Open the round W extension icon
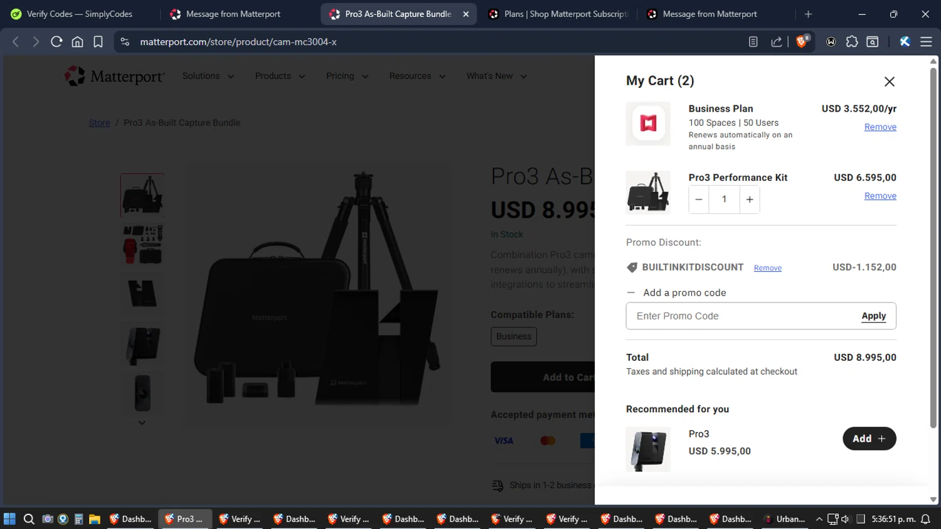Screen dimensions: 941x529 831,41
